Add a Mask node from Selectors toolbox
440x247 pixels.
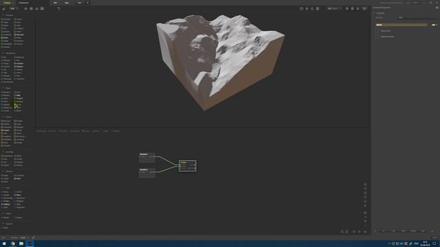(17, 178)
